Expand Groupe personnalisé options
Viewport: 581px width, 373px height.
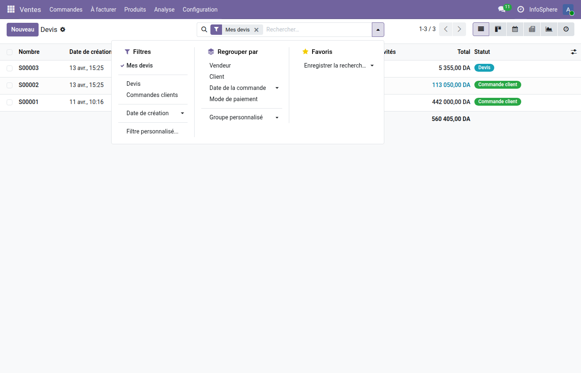(277, 117)
